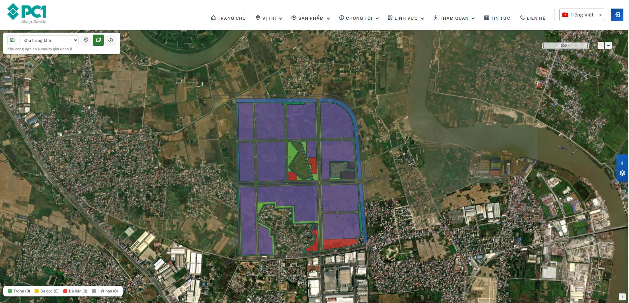
Task: Click the reset rotation icon button
Action: pyautogui.click(x=110, y=40)
